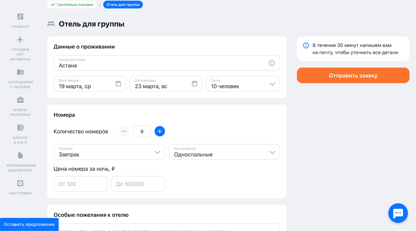This screenshot has width=416, height=231.
Task: Expand the Тип кроватей dropdown
Action: tap(272, 152)
